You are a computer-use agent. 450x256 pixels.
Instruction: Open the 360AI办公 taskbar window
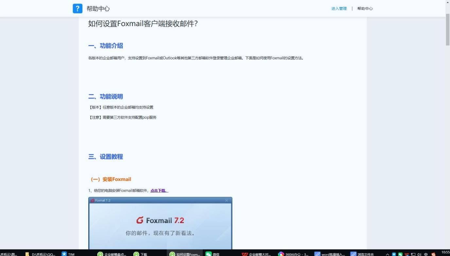point(293,254)
